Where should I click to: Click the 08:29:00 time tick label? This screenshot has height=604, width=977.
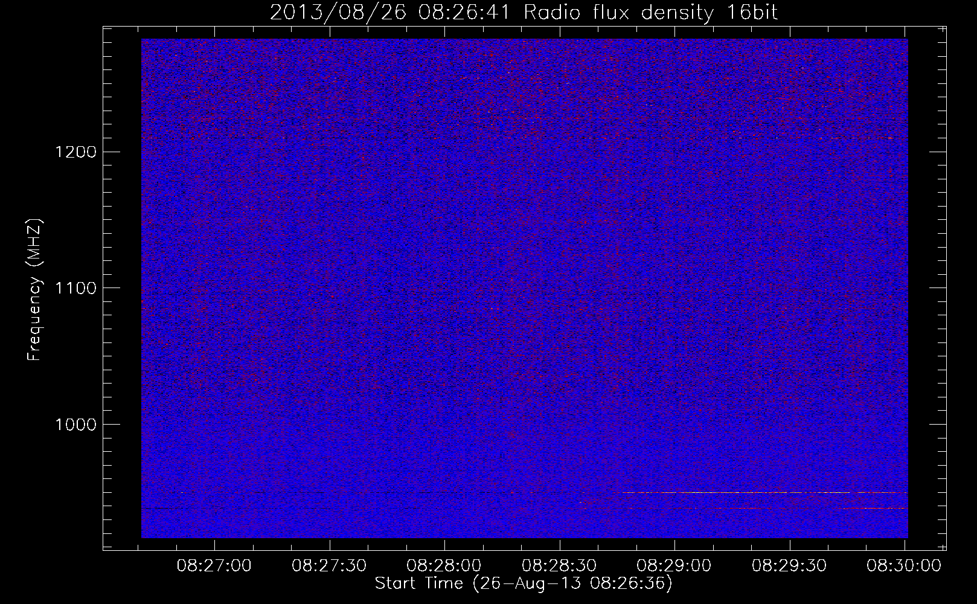tap(674, 566)
